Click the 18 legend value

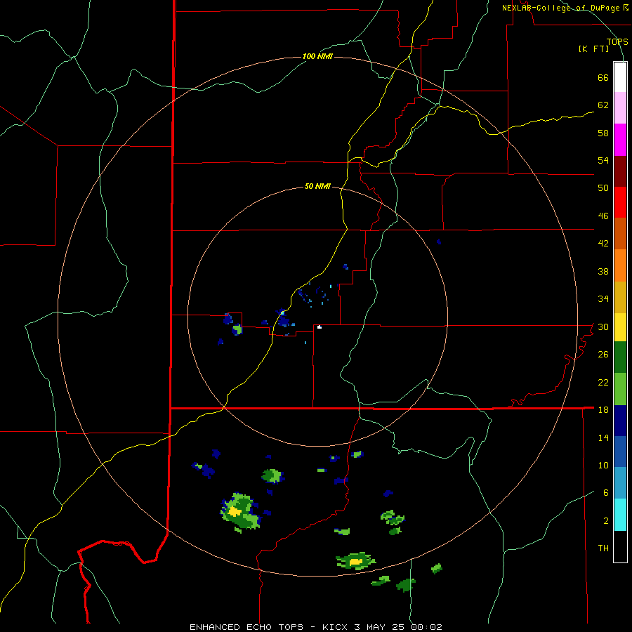coord(603,409)
